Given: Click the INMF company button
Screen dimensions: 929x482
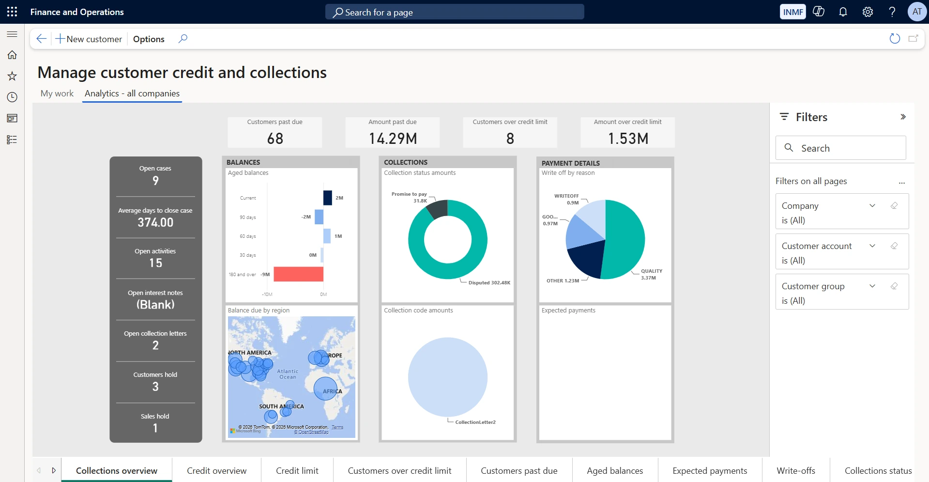Looking at the screenshot, I should click(793, 12).
